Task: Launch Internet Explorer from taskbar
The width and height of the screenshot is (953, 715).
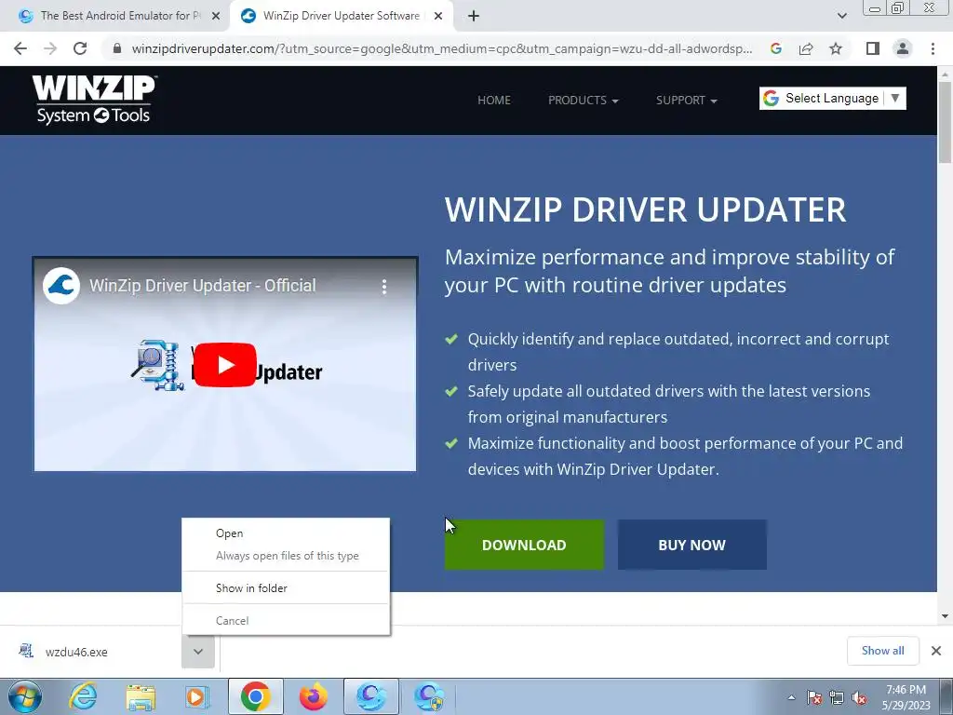Action: point(83,696)
